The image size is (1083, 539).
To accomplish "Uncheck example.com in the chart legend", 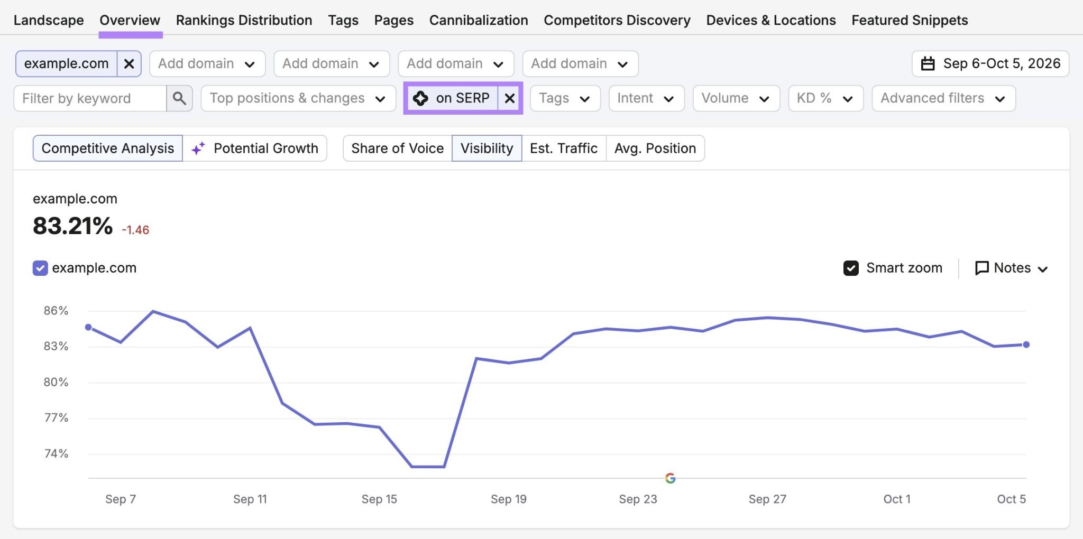I will point(40,268).
